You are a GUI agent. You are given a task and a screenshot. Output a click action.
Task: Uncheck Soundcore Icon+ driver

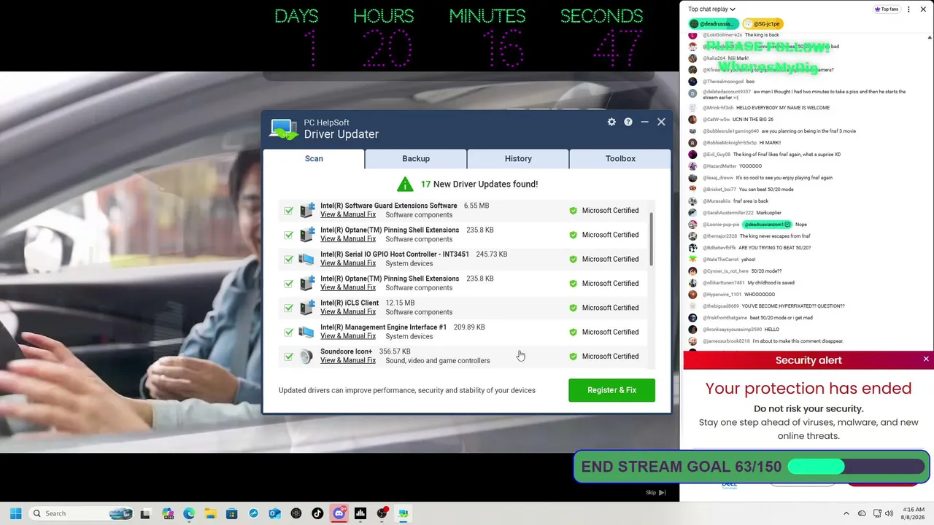289,357
